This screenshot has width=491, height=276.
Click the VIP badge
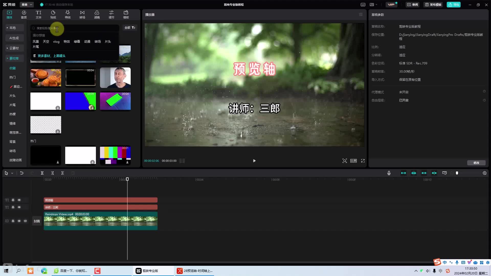391,5
